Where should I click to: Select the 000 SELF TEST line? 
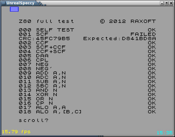46,30
